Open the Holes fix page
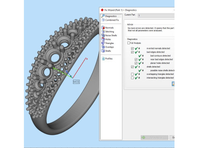The height and width of the screenshot is (148, 198). pos(106,39)
